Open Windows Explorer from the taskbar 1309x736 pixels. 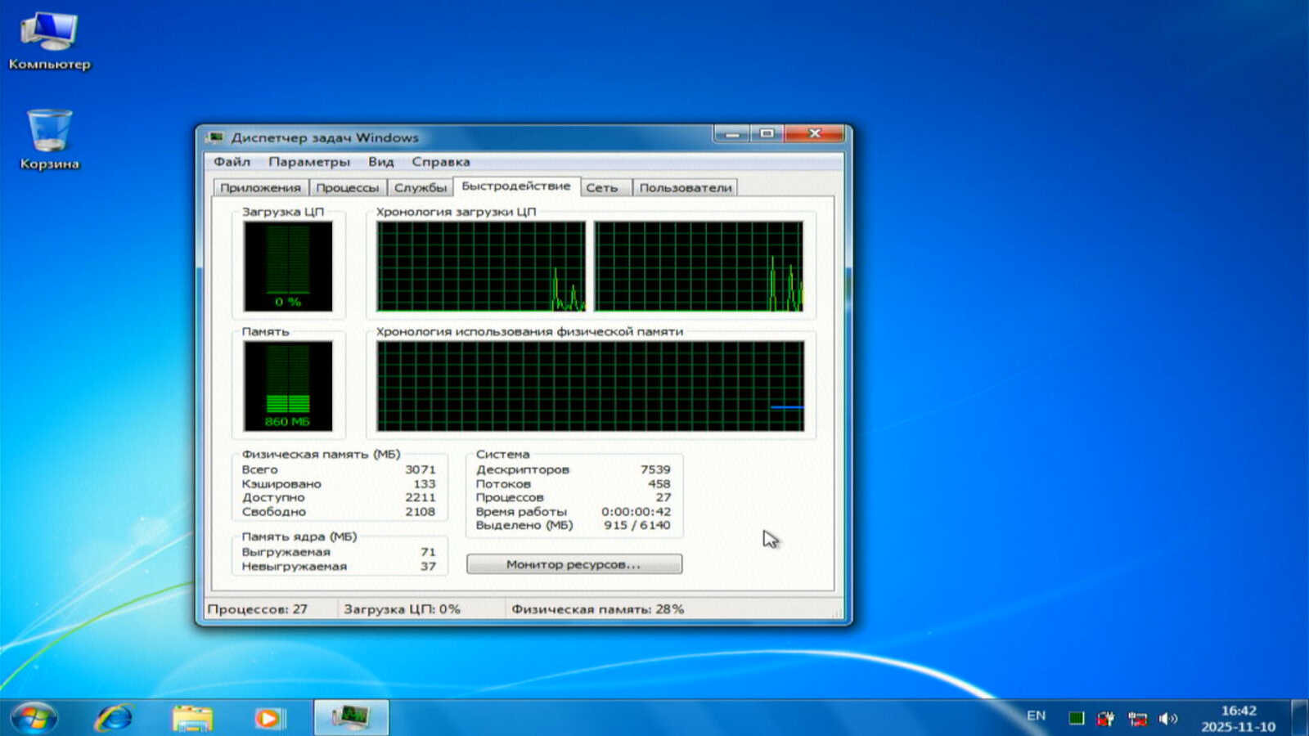click(192, 718)
